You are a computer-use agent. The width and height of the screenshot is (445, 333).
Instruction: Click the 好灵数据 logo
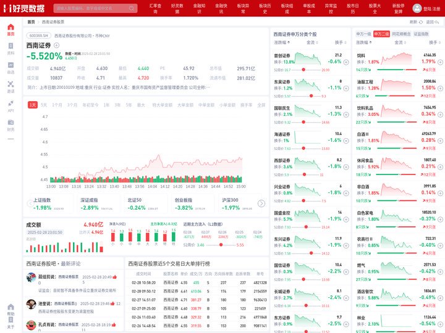(x=24, y=8)
